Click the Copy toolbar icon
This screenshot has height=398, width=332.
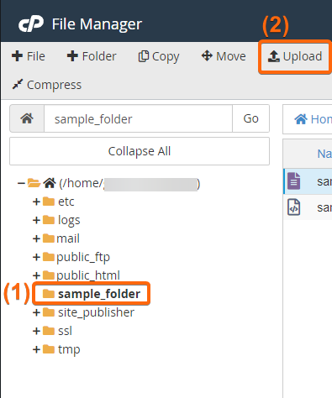[x=144, y=56]
